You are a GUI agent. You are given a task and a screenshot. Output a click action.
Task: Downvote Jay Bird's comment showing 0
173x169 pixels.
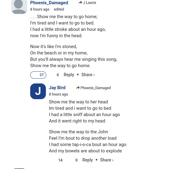coord(74,160)
